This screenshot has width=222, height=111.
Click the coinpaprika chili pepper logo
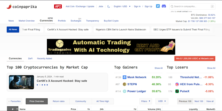pos(9,6)
